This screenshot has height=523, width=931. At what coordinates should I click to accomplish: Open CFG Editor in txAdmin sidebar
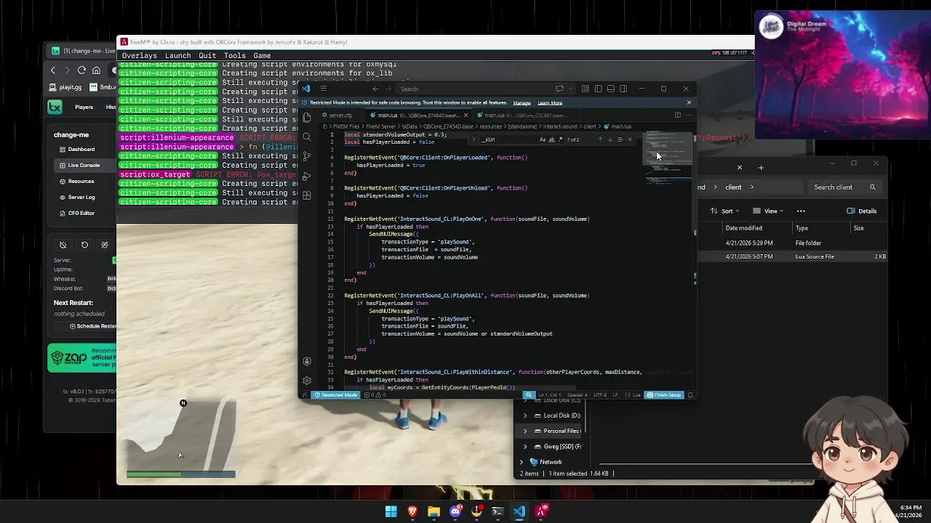[x=76, y=213]
